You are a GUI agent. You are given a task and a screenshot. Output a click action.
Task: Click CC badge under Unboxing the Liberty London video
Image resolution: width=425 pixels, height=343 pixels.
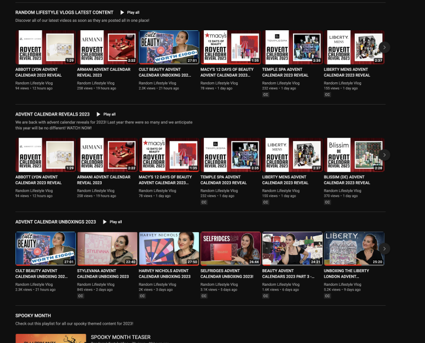point(327,296)
